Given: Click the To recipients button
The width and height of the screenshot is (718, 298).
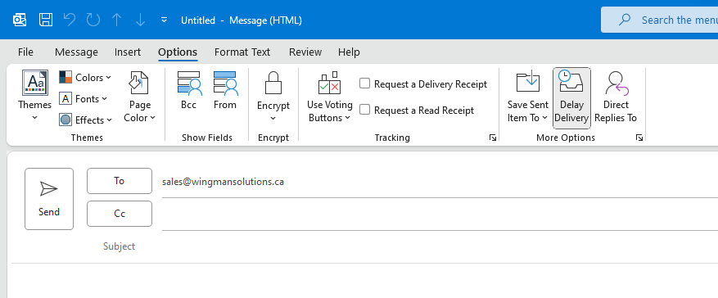Looking at the screenshot, I should pos(120,181).
